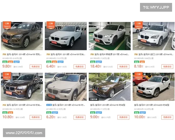Click the 1000元 price-drop badge

[x=51, y=25]
